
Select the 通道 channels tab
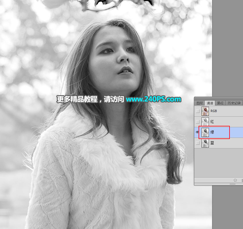coord(210,103)
